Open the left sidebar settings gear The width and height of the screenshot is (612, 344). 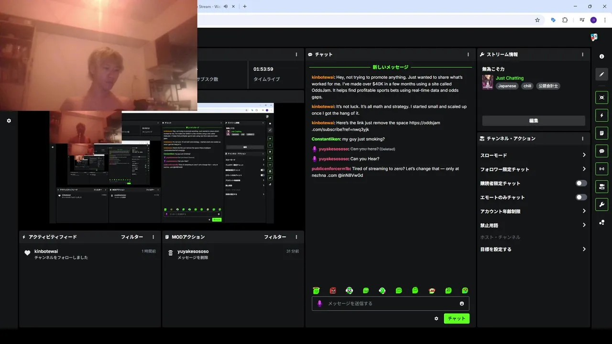coord(9,121)
